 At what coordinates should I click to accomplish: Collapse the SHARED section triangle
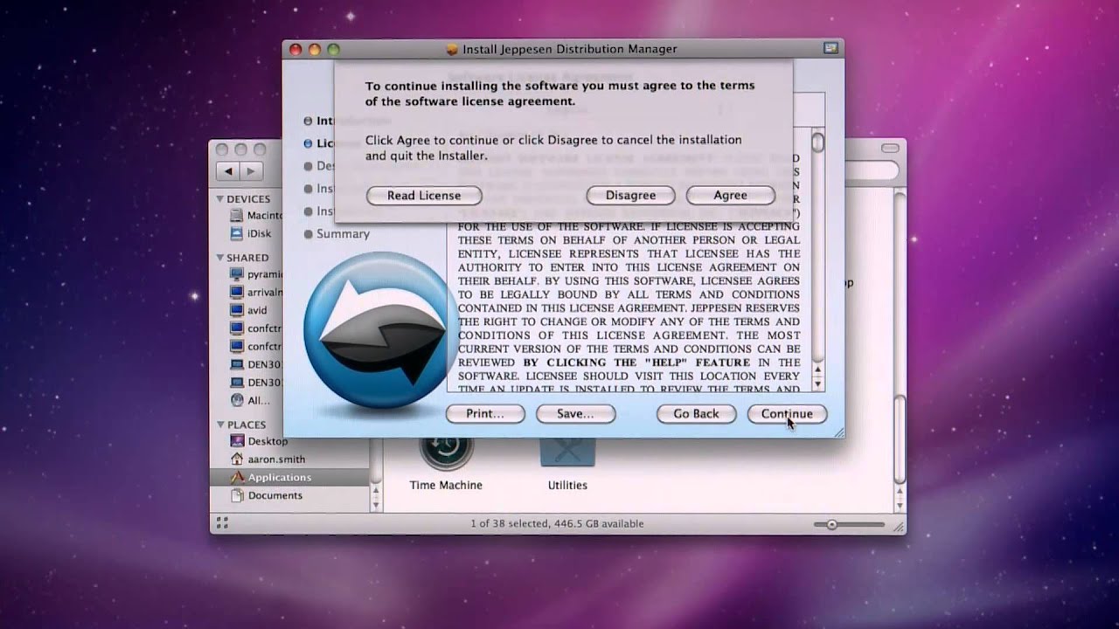220,258
